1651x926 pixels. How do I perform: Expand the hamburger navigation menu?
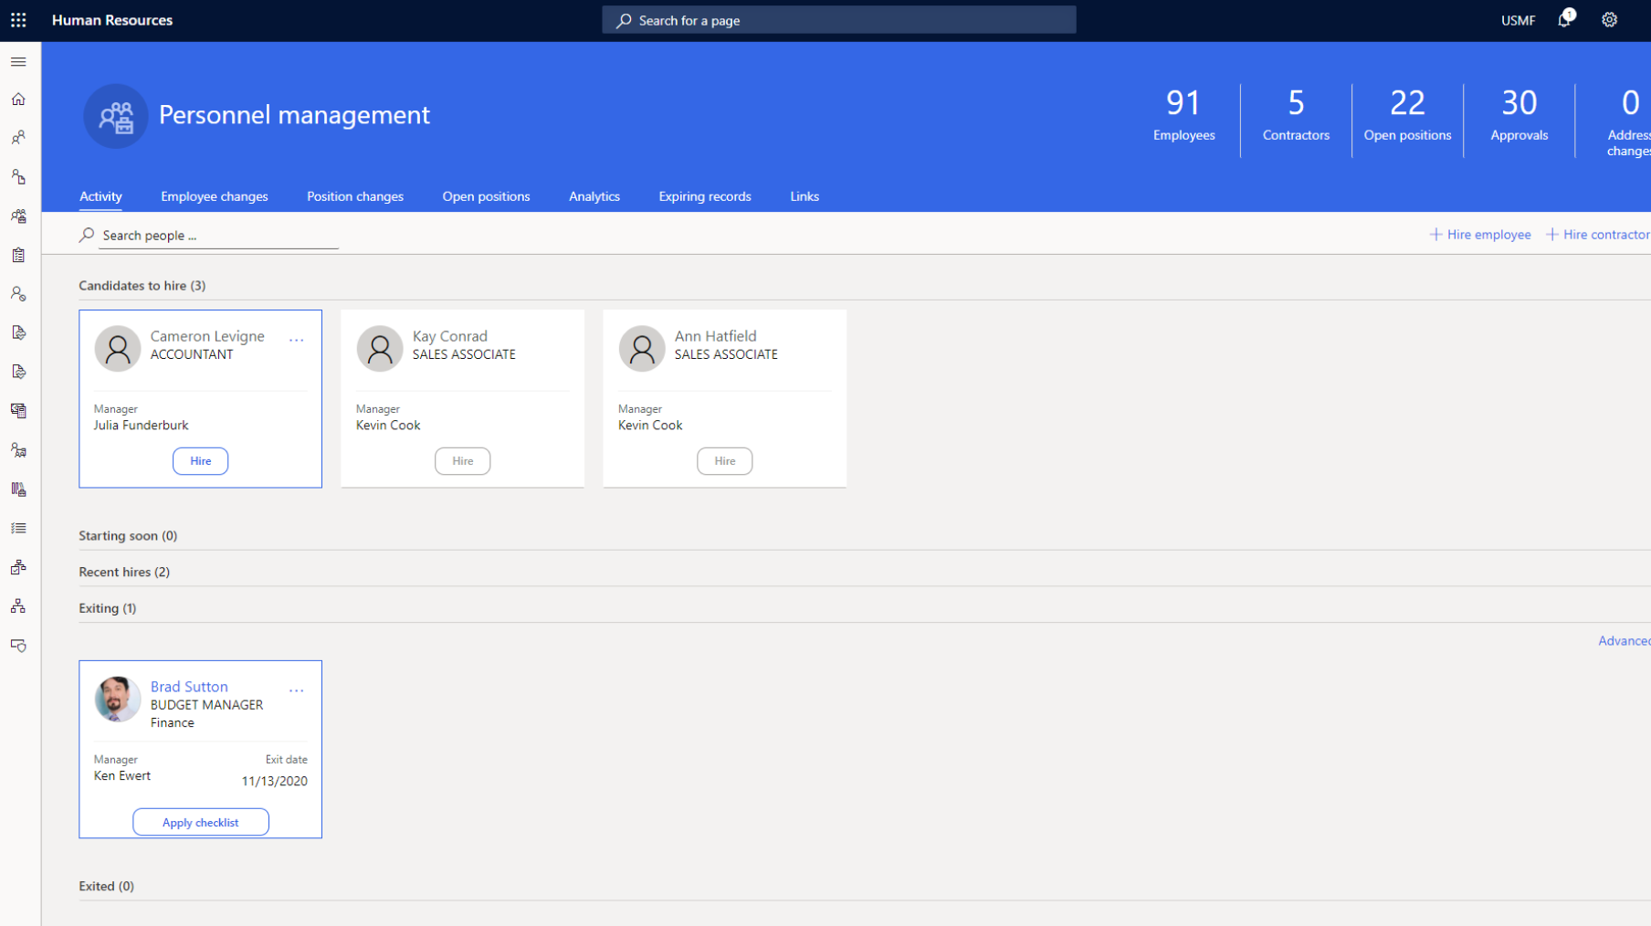18,62
